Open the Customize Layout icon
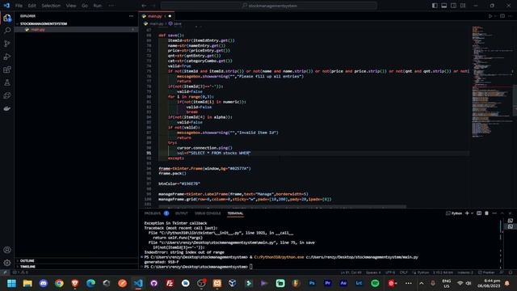The image size is (517, 291). click(463, 6)
